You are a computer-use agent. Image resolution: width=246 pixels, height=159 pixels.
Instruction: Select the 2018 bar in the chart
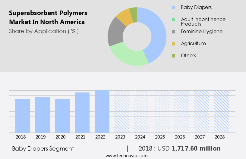[x=23, y=116]
